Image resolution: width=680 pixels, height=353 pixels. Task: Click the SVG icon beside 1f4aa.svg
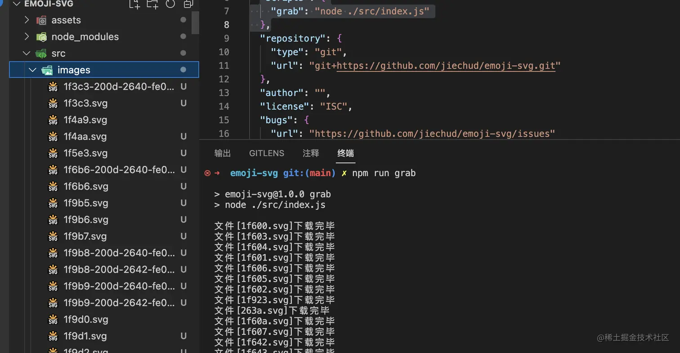tap(53, 137)
